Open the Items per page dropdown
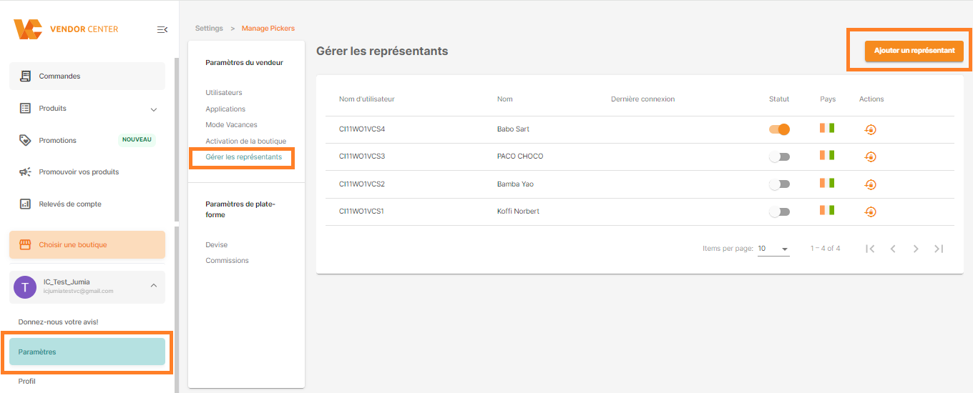 click(773, 249)
